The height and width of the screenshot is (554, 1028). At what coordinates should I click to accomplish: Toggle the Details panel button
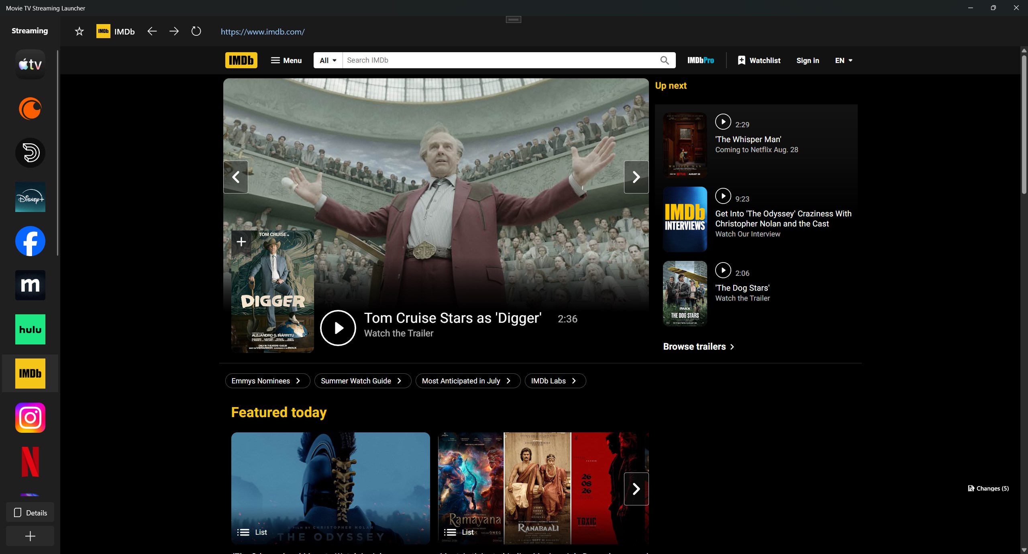[30, 513]
